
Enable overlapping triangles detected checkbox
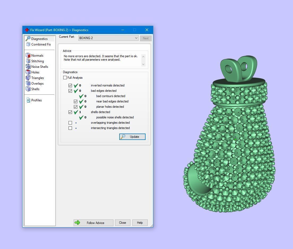[x=70, y=123]
